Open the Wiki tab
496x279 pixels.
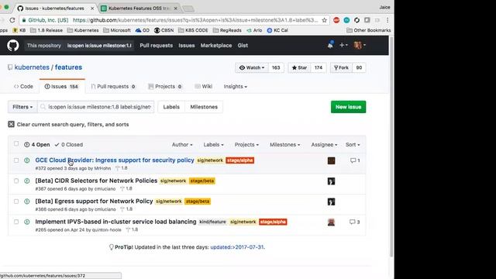tap(203, 86)
